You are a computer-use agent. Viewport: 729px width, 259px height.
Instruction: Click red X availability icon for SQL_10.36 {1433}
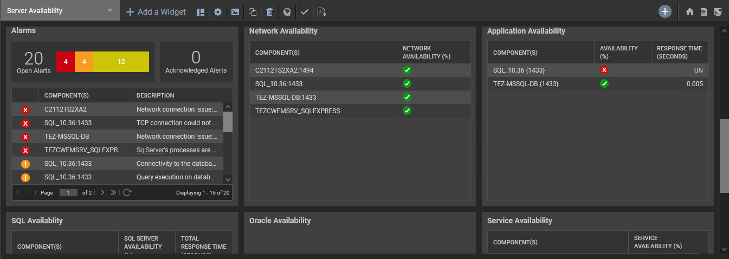(x=604, y=70)
